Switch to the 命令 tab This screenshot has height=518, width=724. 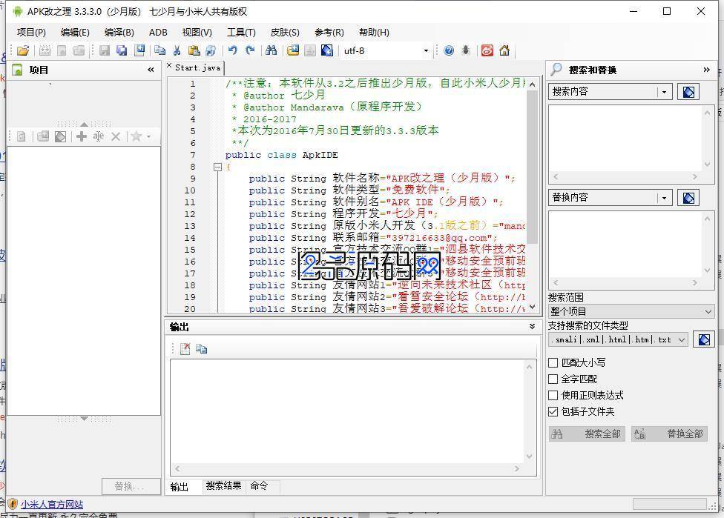coord(259,485)
